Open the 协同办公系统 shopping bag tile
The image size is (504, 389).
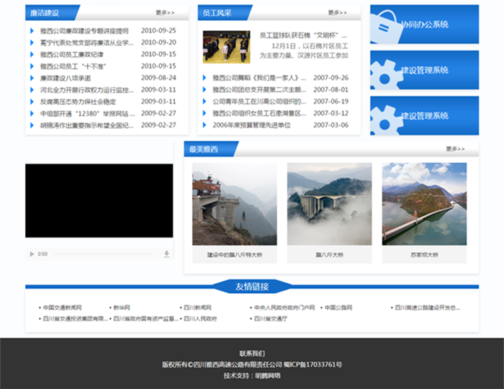(x=424, y=24)
